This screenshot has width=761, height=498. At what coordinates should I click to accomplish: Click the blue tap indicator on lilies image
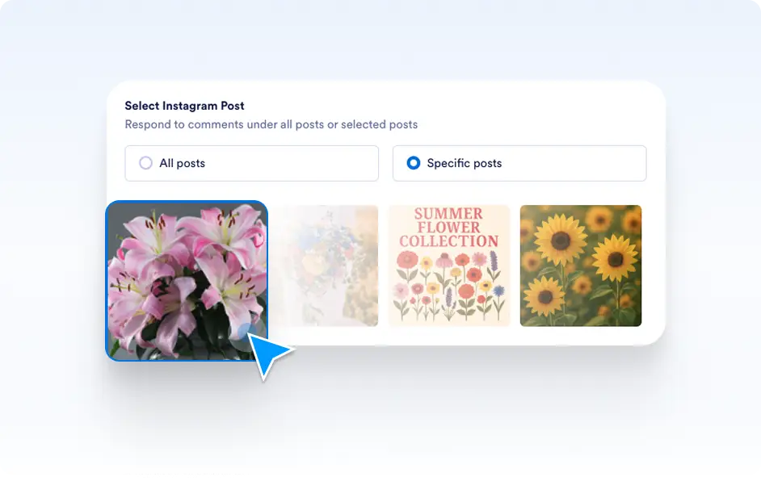[245, 332]
